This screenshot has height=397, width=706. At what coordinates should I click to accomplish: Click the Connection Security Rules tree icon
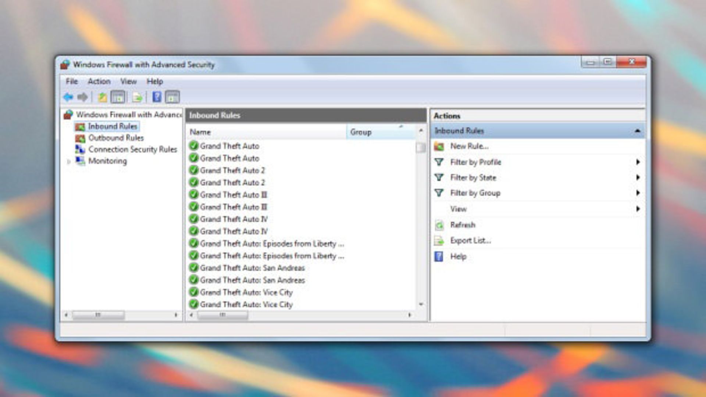coord(80,149)
